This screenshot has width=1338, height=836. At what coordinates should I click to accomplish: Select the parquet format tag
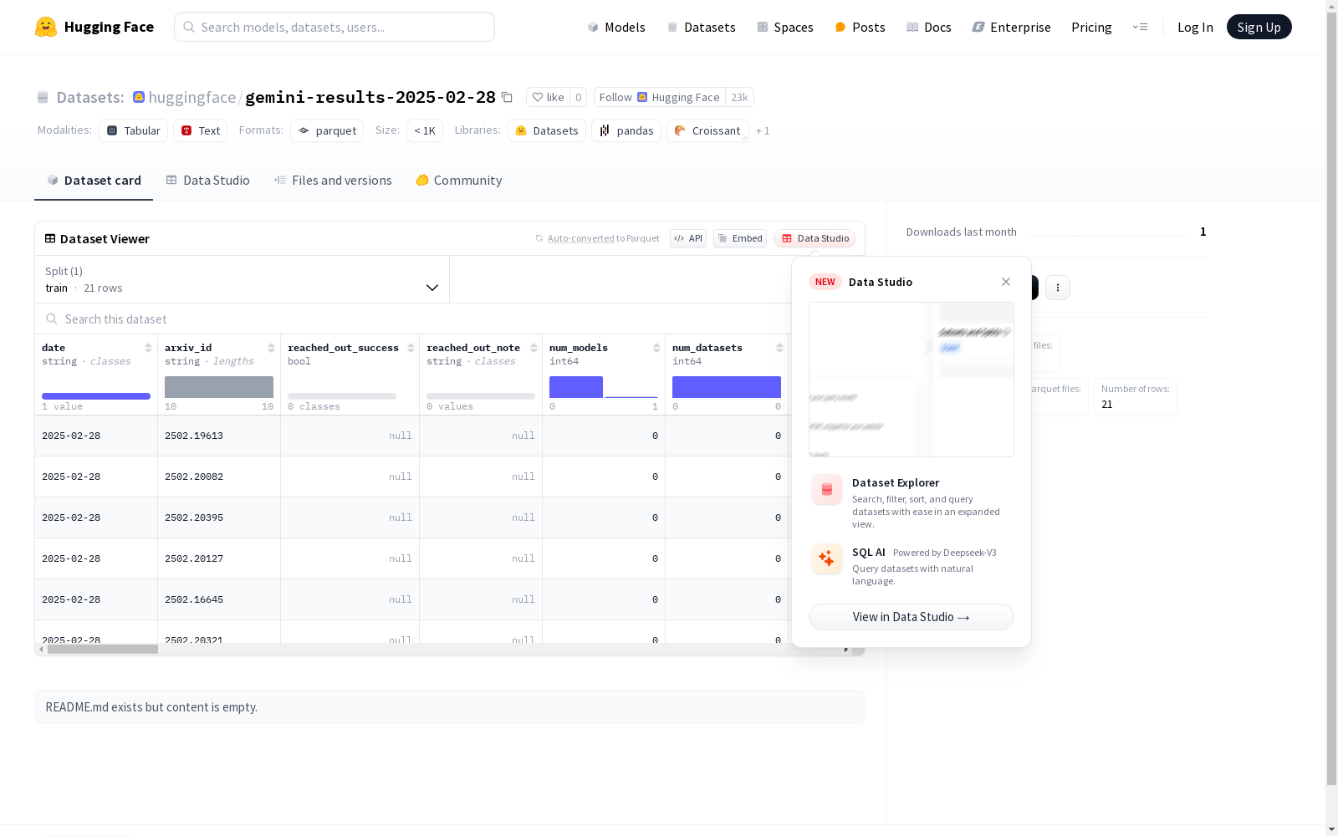(327, 130)
